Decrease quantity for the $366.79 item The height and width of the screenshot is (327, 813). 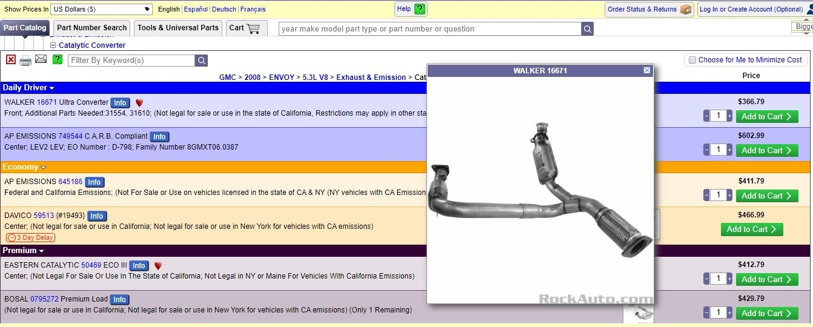pyautogui.click(x=706, y=116)
